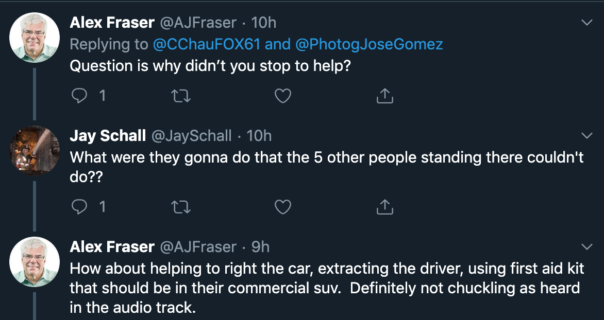Click Alex Fraser's avatar on the 9h tweet
This screenshot has height=320, width=604.
[x=35, y=262]
